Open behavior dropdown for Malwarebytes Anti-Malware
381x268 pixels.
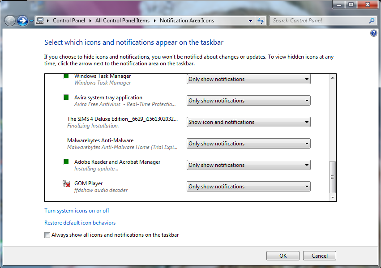point(248,144)
